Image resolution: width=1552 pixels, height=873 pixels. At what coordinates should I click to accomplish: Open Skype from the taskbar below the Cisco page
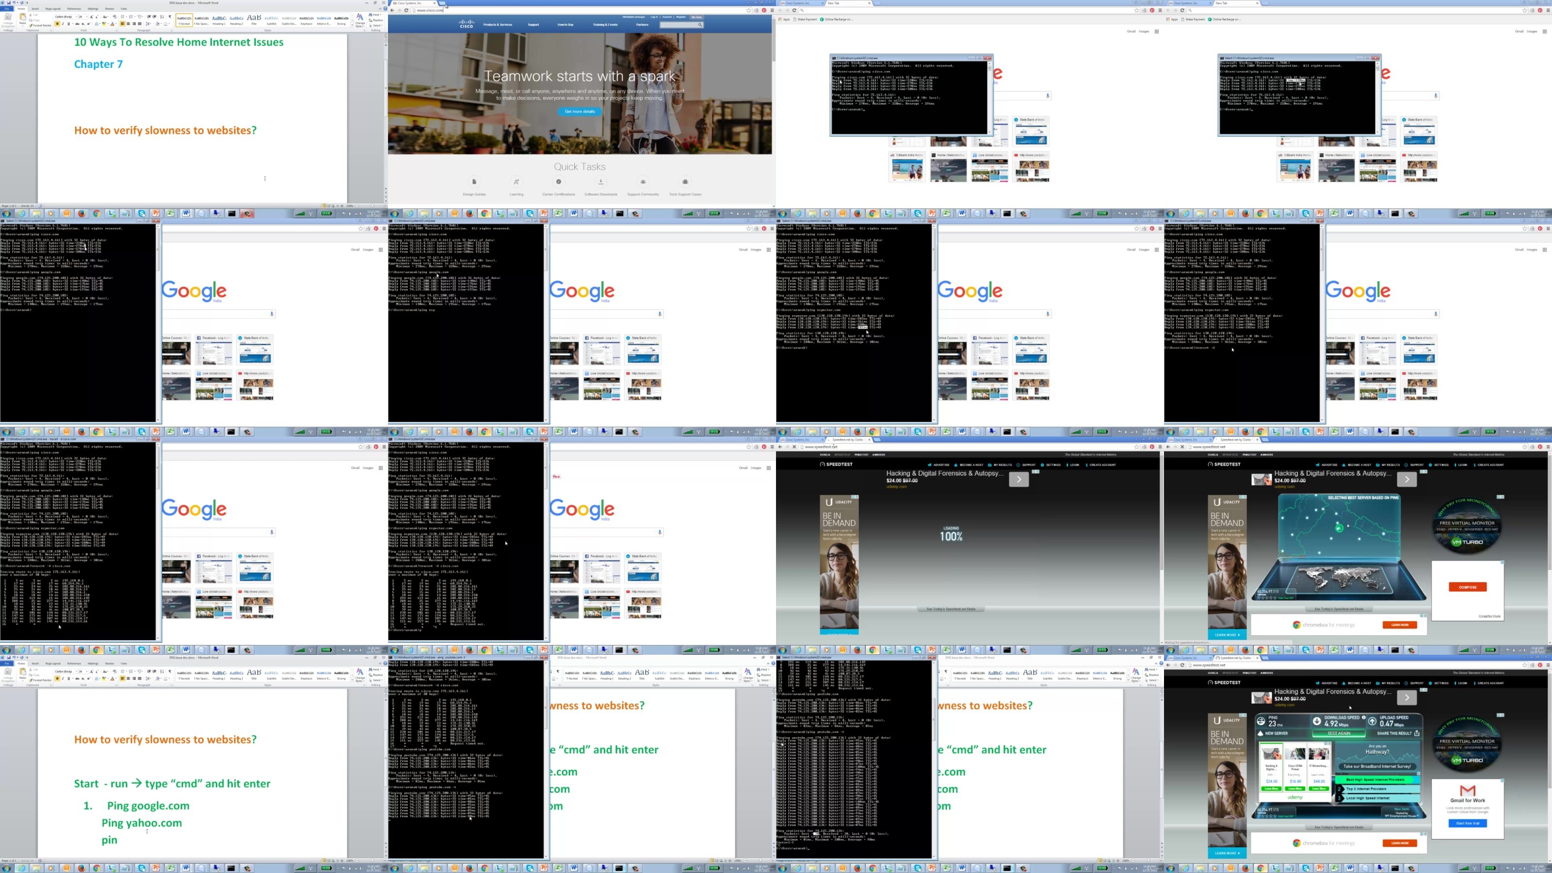point(530,214)
